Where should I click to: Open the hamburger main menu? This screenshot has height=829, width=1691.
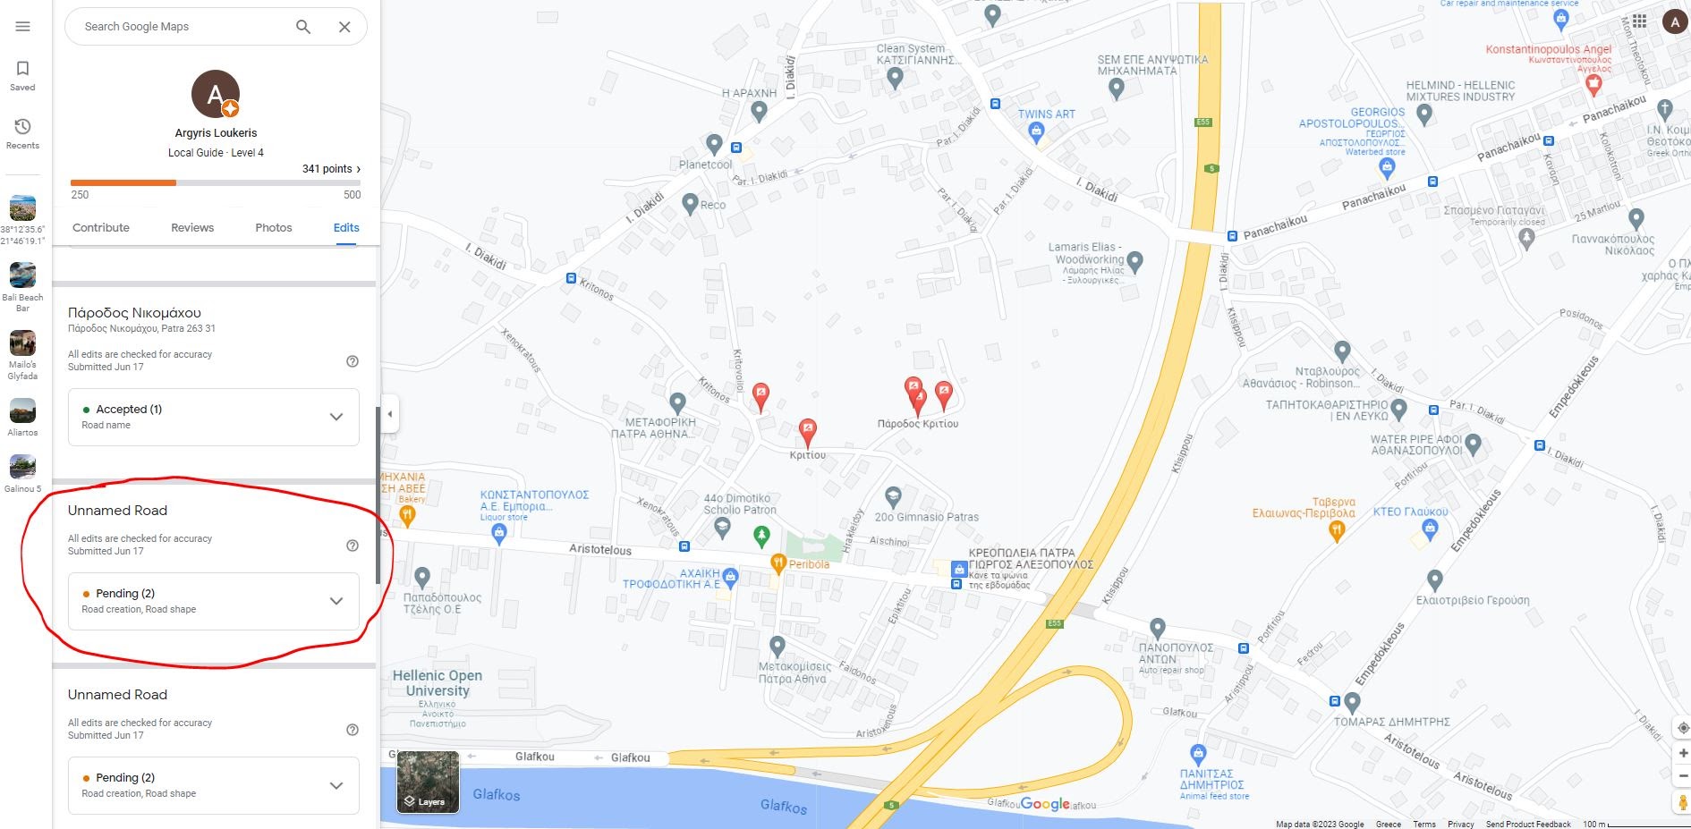point(22,27)
